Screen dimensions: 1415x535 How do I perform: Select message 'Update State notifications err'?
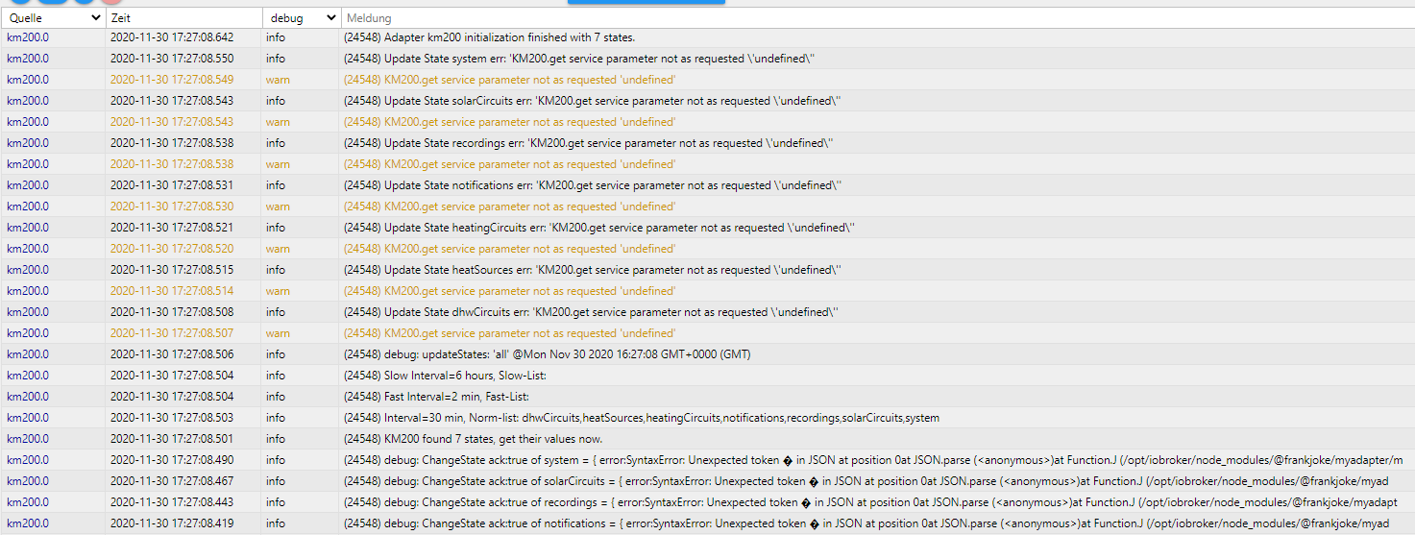[x=592, y=185]
